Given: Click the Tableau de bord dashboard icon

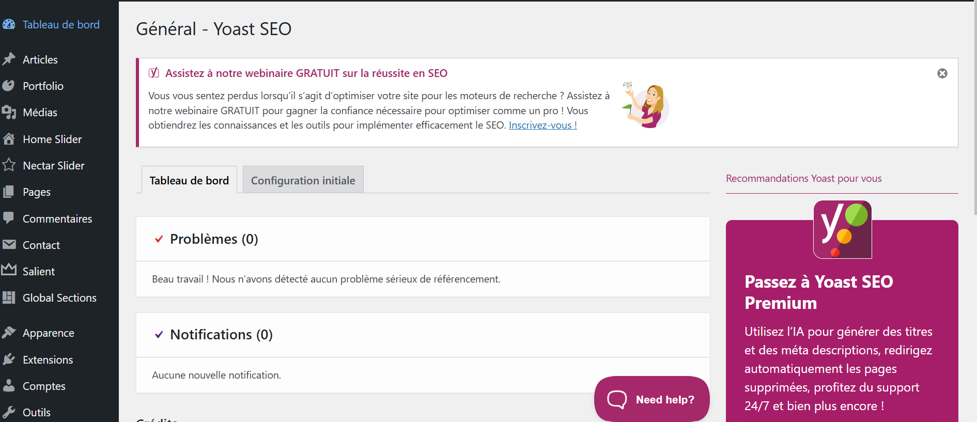Looking at the screenshot, I should click(9, 24).
